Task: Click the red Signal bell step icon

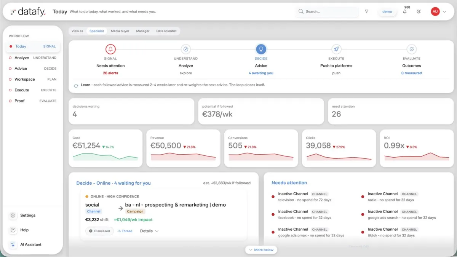Action: 110,49
